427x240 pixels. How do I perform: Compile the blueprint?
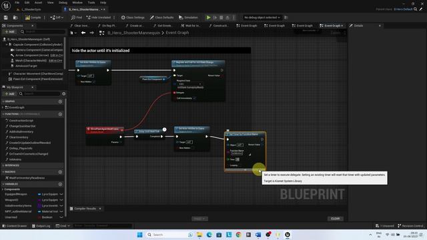coord(33,17)
